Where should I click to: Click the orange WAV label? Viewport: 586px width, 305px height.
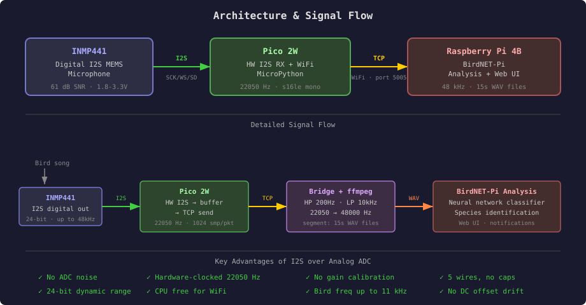click(414, 198)
